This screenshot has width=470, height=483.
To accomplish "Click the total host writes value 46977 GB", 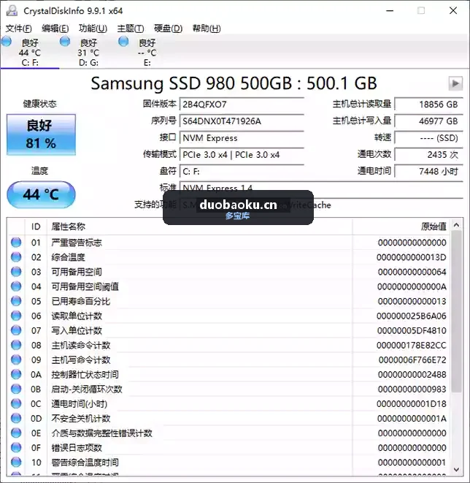I will tap(429, 121).
